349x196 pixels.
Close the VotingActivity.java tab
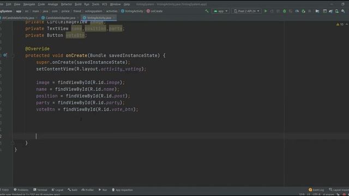114,18
